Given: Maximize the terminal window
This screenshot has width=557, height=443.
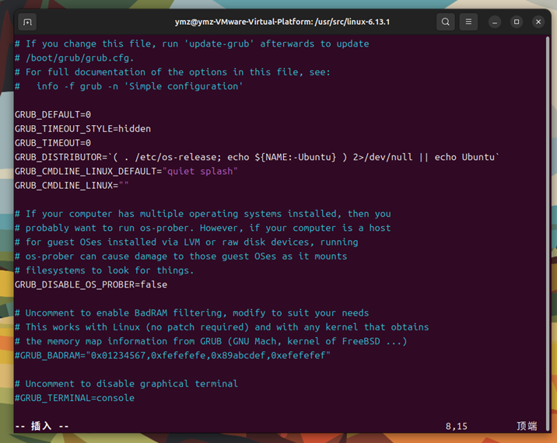Looking at the screenshot, I should 517,22.
